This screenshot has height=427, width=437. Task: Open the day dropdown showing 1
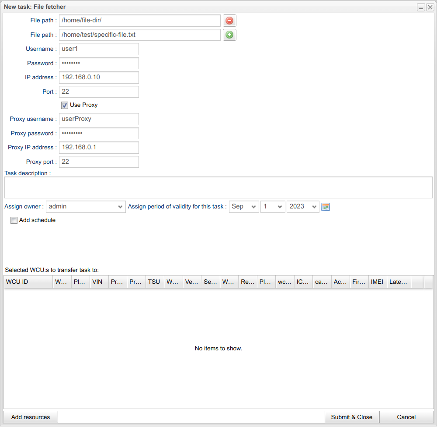pyautogui.click(x=272, y=207)
